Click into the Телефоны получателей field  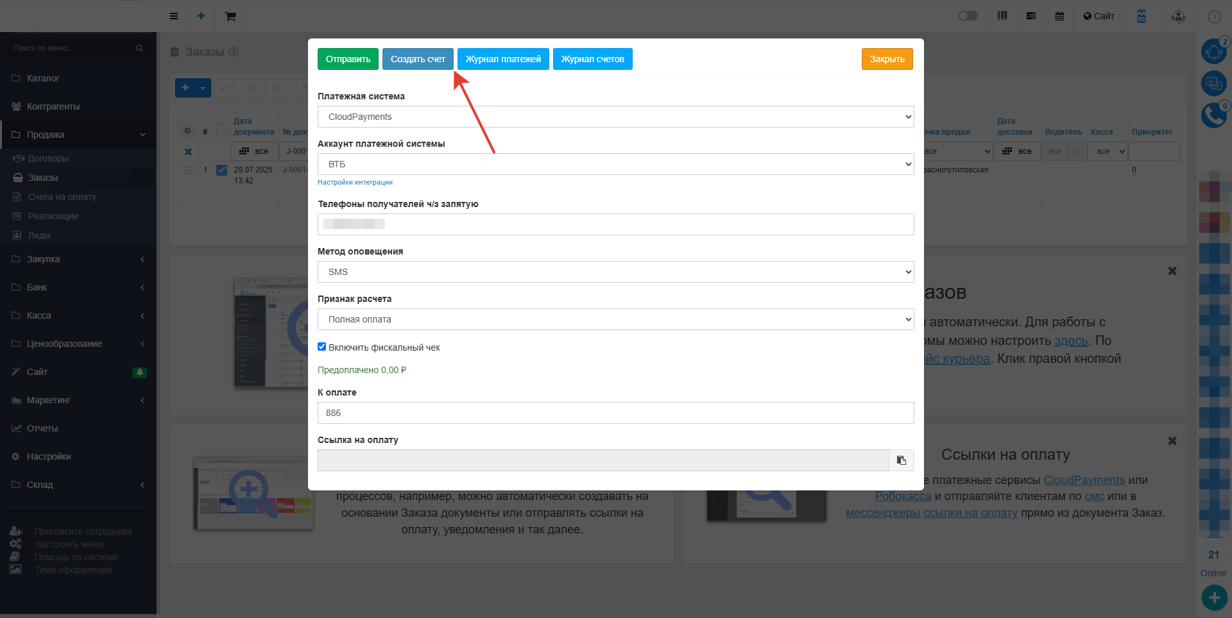coord(616,224)
